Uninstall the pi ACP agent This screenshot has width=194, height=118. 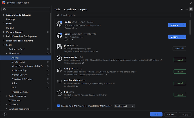pyautogui.click(x=179, y=48)
